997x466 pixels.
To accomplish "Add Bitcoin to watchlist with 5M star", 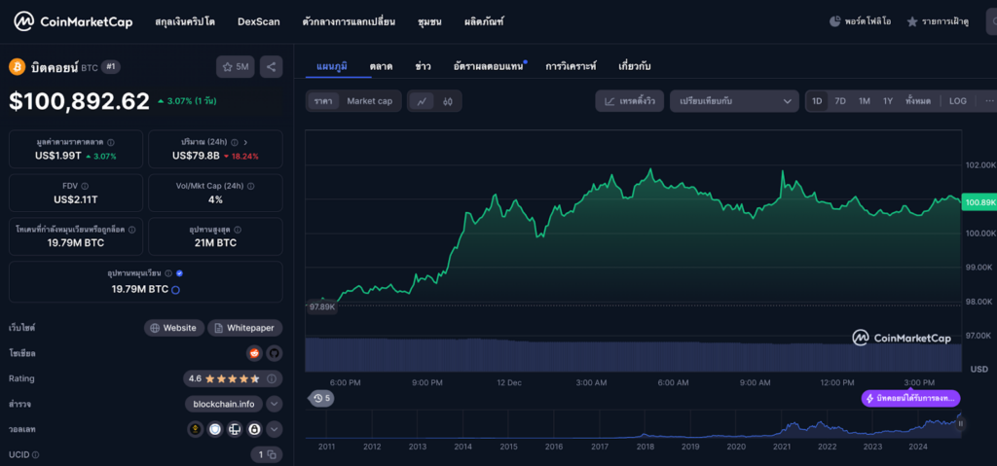I will pos(235,67).
